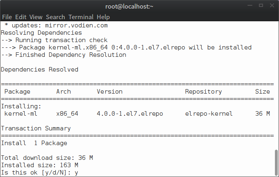Open the File menu
Image resolution: width=279 pixels, height=177 pixels.
[x=7, y=17]
